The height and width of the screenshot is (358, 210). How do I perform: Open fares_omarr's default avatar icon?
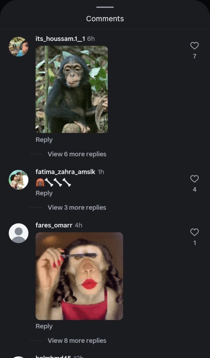pyautogui.click(x=18, y=233)
